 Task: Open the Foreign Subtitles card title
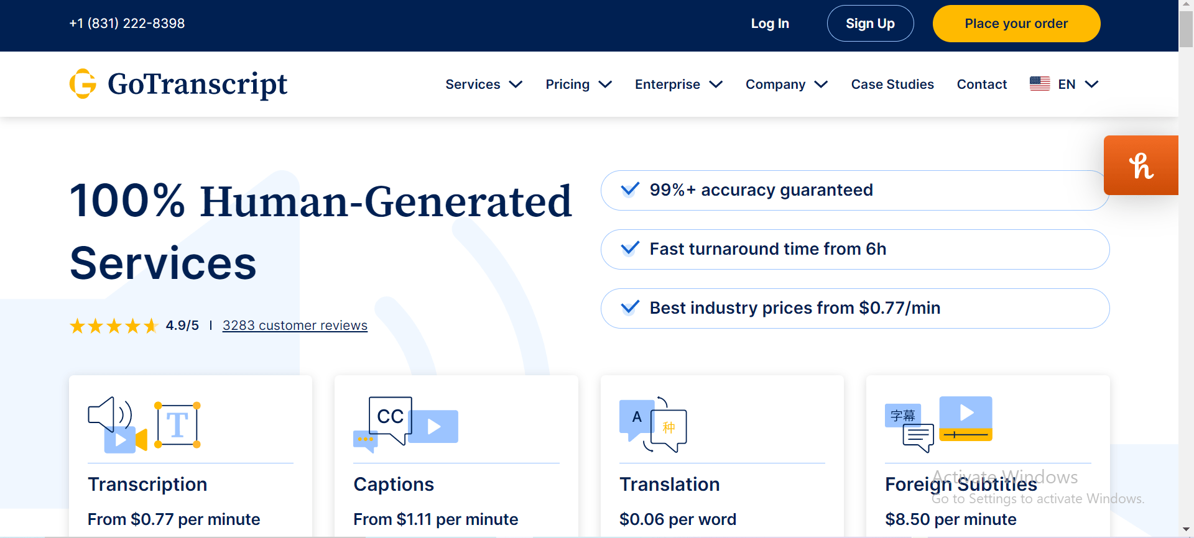point(961,485)
